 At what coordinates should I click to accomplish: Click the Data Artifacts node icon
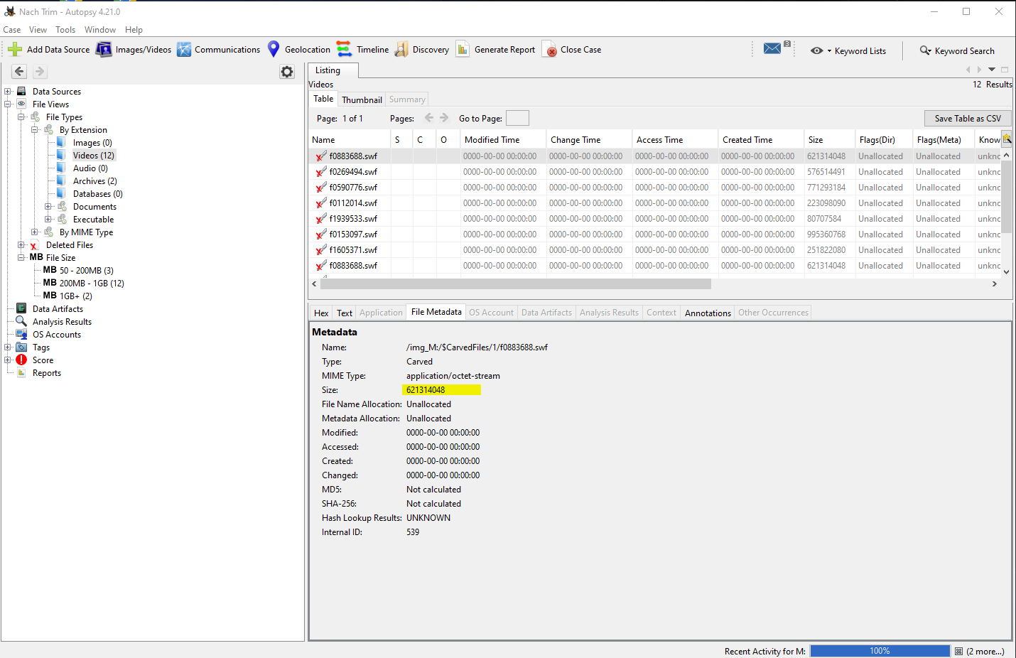tap(21, 308)
